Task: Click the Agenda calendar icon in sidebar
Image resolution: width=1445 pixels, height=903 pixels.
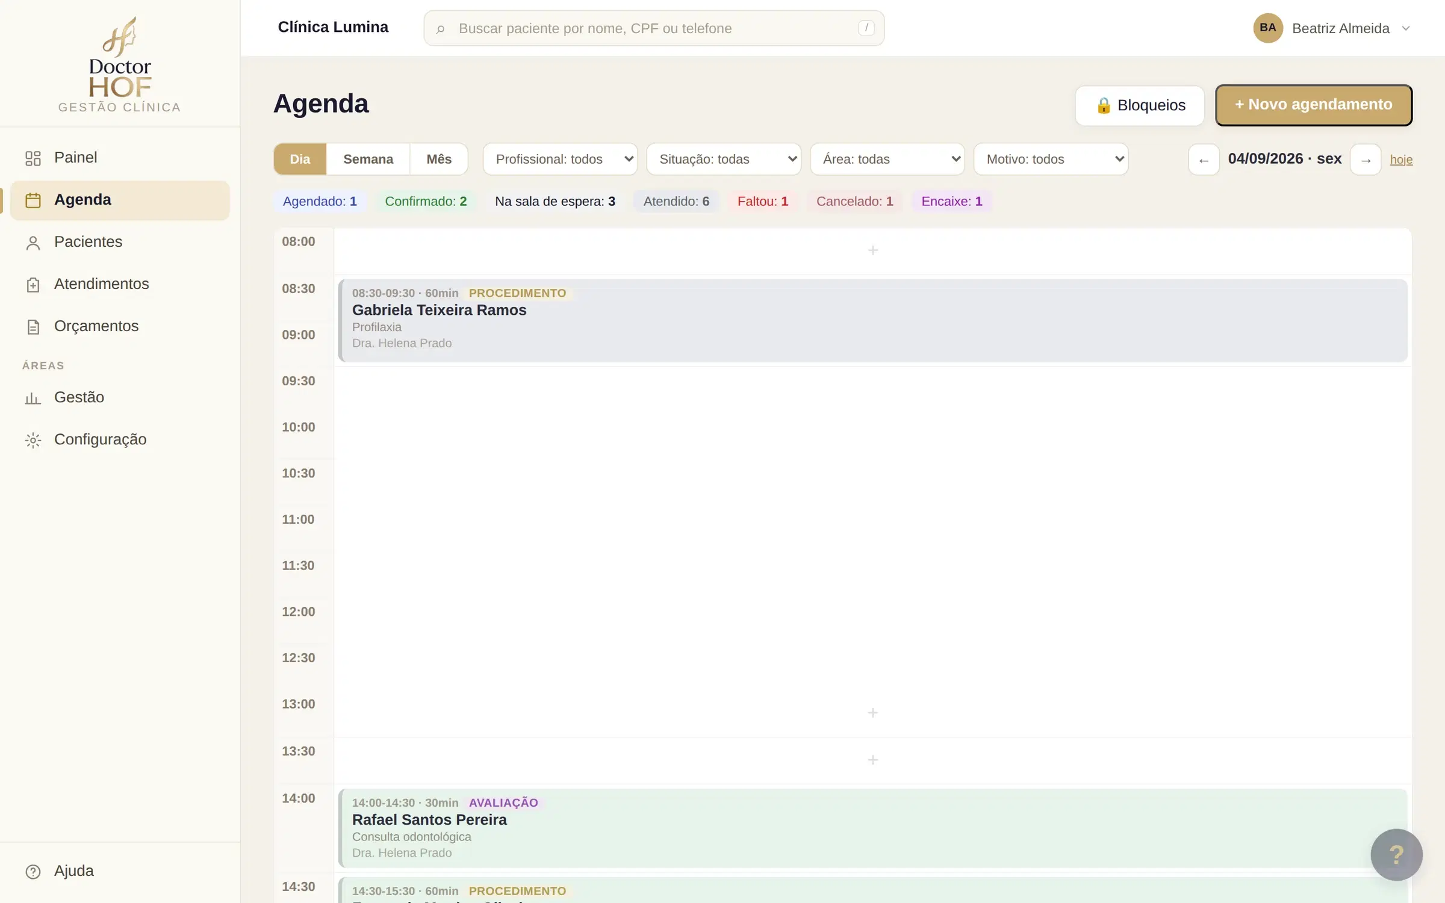Action: pos(33,200)
